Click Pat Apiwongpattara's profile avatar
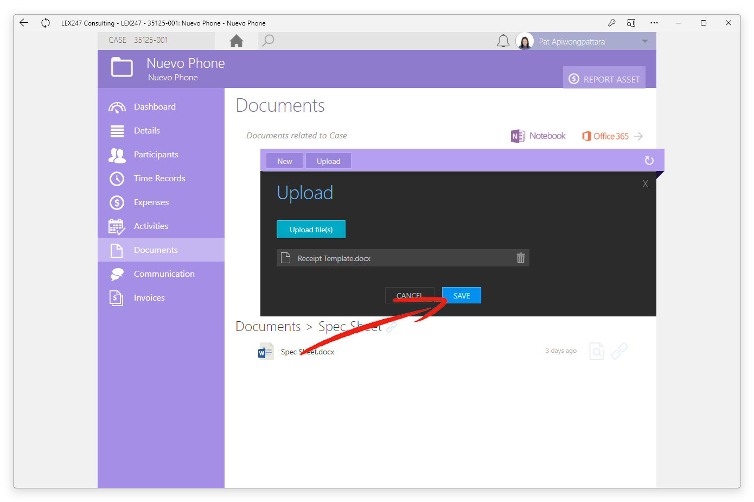The width and height of the screenshot is (754, 502). (x=525, y=41)
